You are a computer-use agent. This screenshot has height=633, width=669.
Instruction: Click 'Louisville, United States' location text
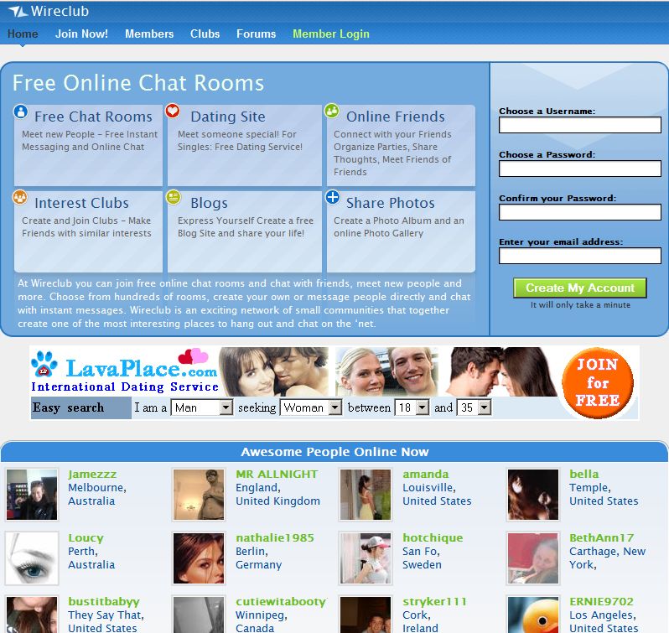[437, 494]
